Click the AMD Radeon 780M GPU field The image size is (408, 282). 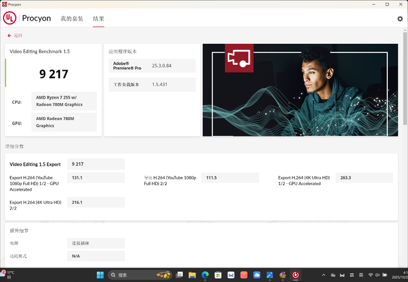pos(64,122)
